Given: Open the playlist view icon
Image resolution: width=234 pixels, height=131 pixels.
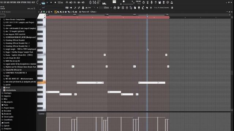Looking at the screenshot, I should (x=115, y=8).
